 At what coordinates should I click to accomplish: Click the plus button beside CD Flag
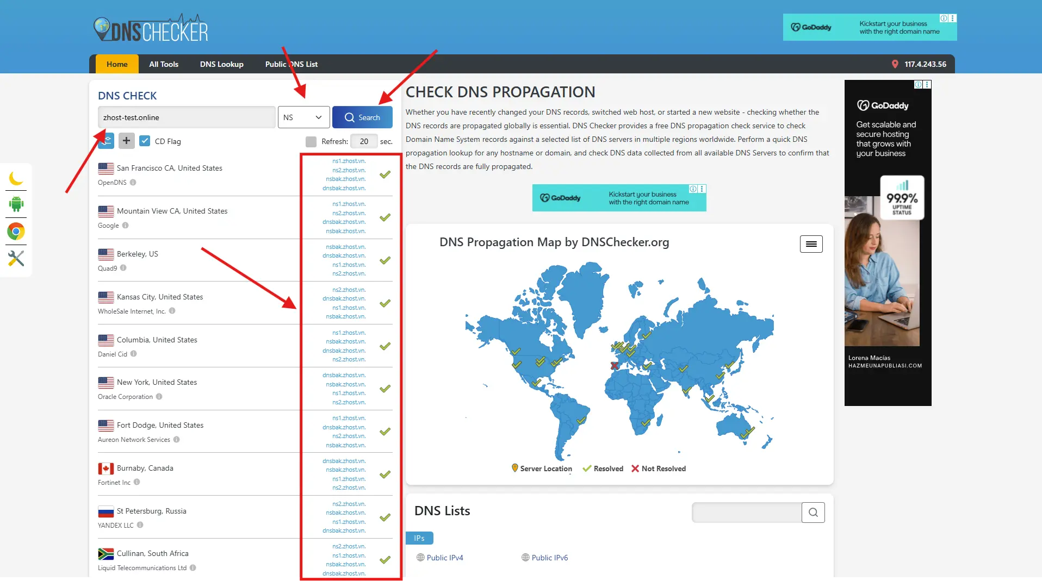tap(126, 141)
